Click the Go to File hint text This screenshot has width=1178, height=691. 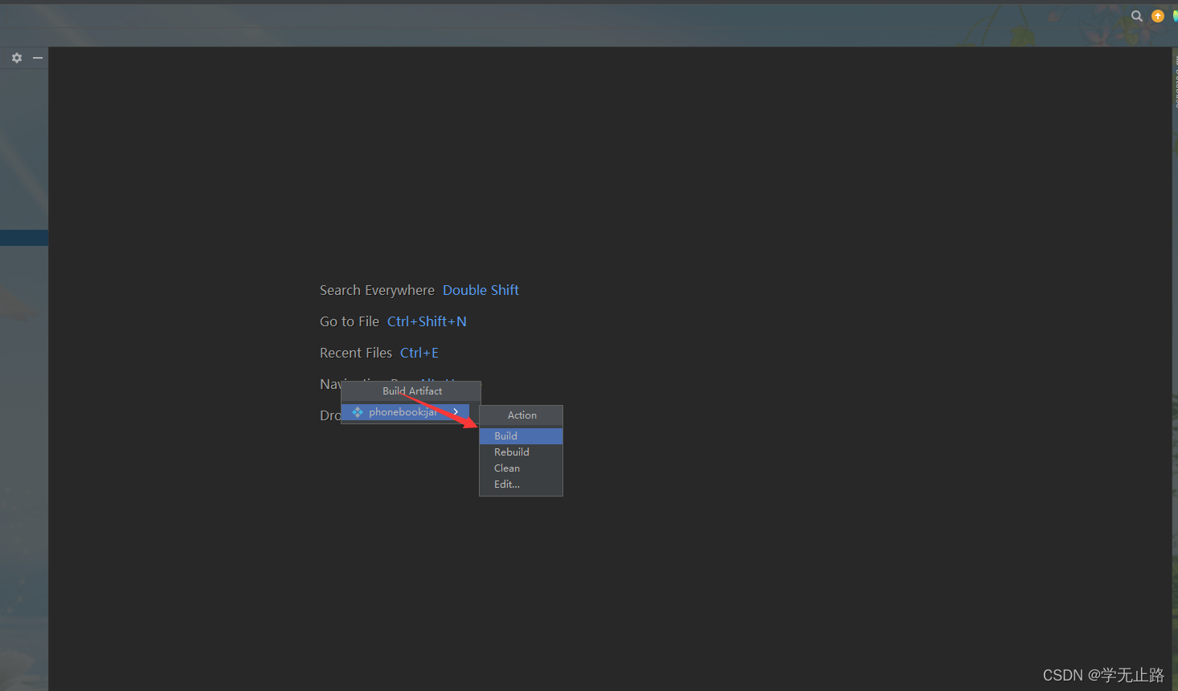[x=350, y=321]
